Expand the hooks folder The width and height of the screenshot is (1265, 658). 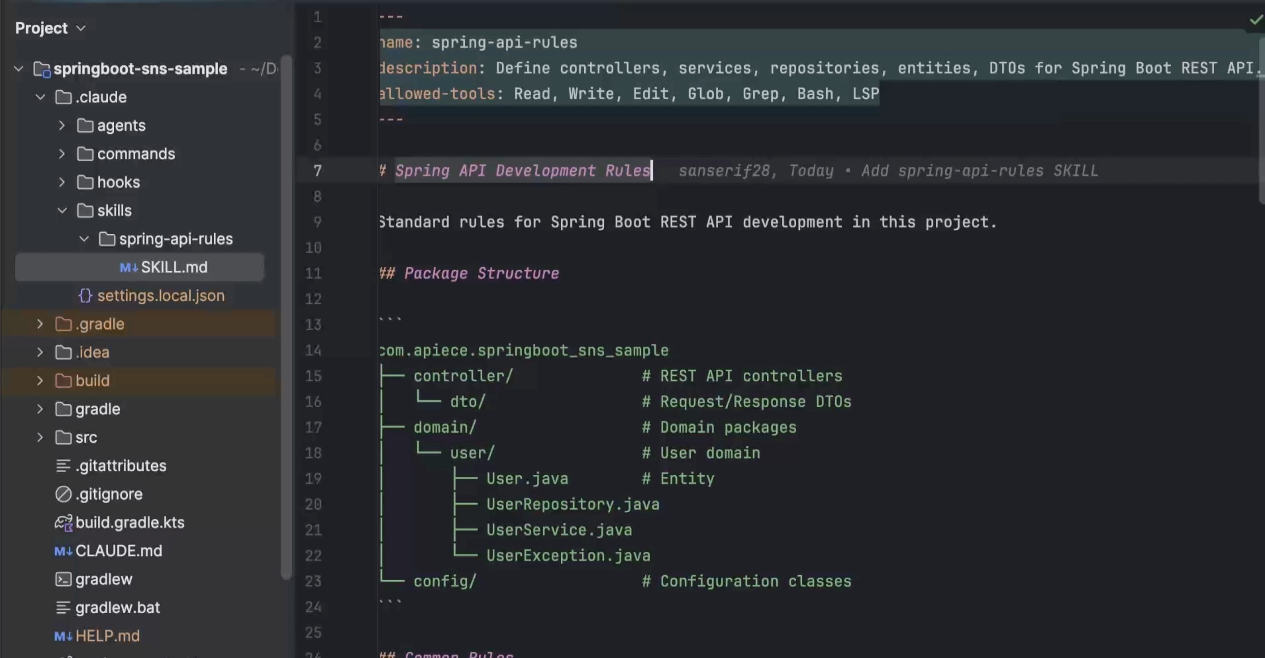pos(62,183)
